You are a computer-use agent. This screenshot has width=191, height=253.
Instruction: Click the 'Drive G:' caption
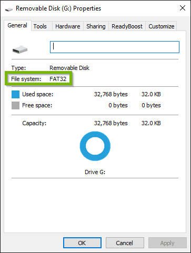[95, 172]
